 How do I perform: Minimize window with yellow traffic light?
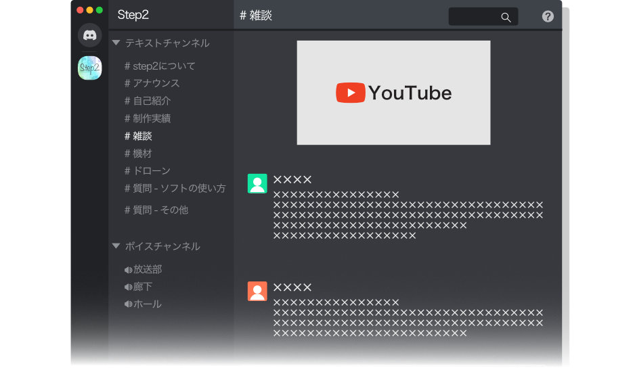89,10
